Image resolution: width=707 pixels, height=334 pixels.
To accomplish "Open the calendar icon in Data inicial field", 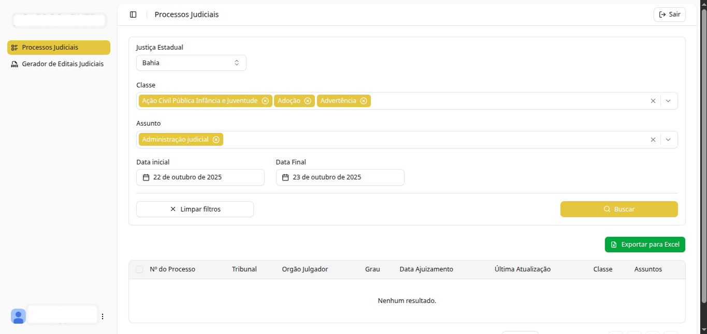I will pyautogui.click(x=146, y=177).
